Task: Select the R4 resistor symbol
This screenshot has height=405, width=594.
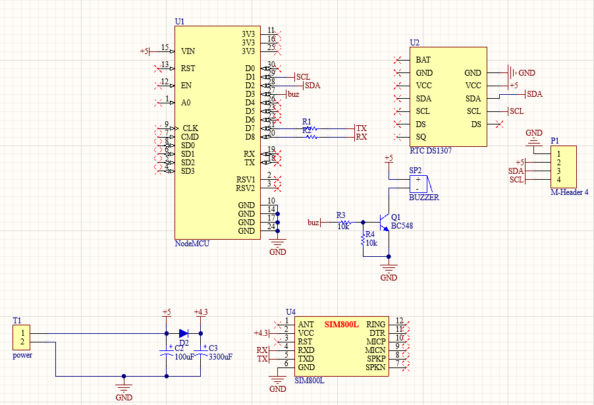Action: (364, 240)
